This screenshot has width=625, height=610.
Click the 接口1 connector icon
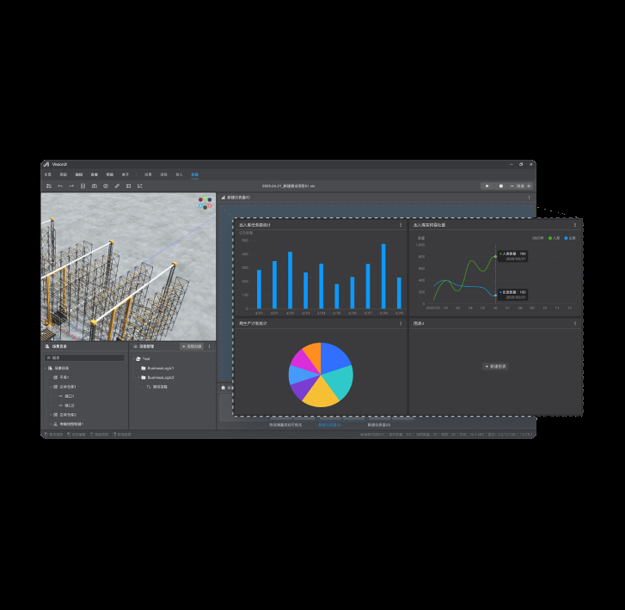[60, 396]
